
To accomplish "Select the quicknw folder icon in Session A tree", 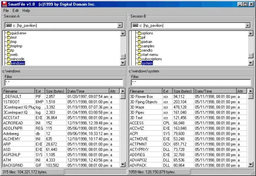I will point(8,33).
